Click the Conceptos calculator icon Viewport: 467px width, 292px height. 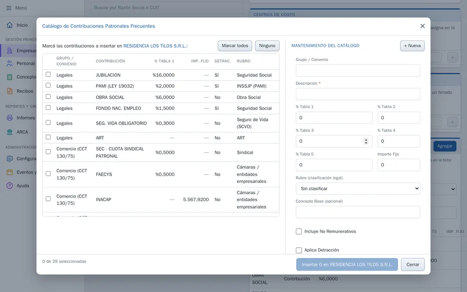coord(10,77)
